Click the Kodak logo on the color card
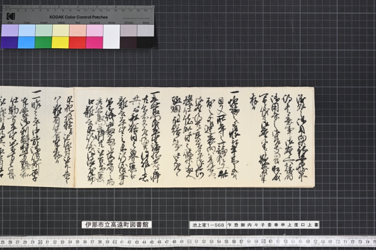The height and width of the screenshot is (250, 376). click(x=11, y=16)
